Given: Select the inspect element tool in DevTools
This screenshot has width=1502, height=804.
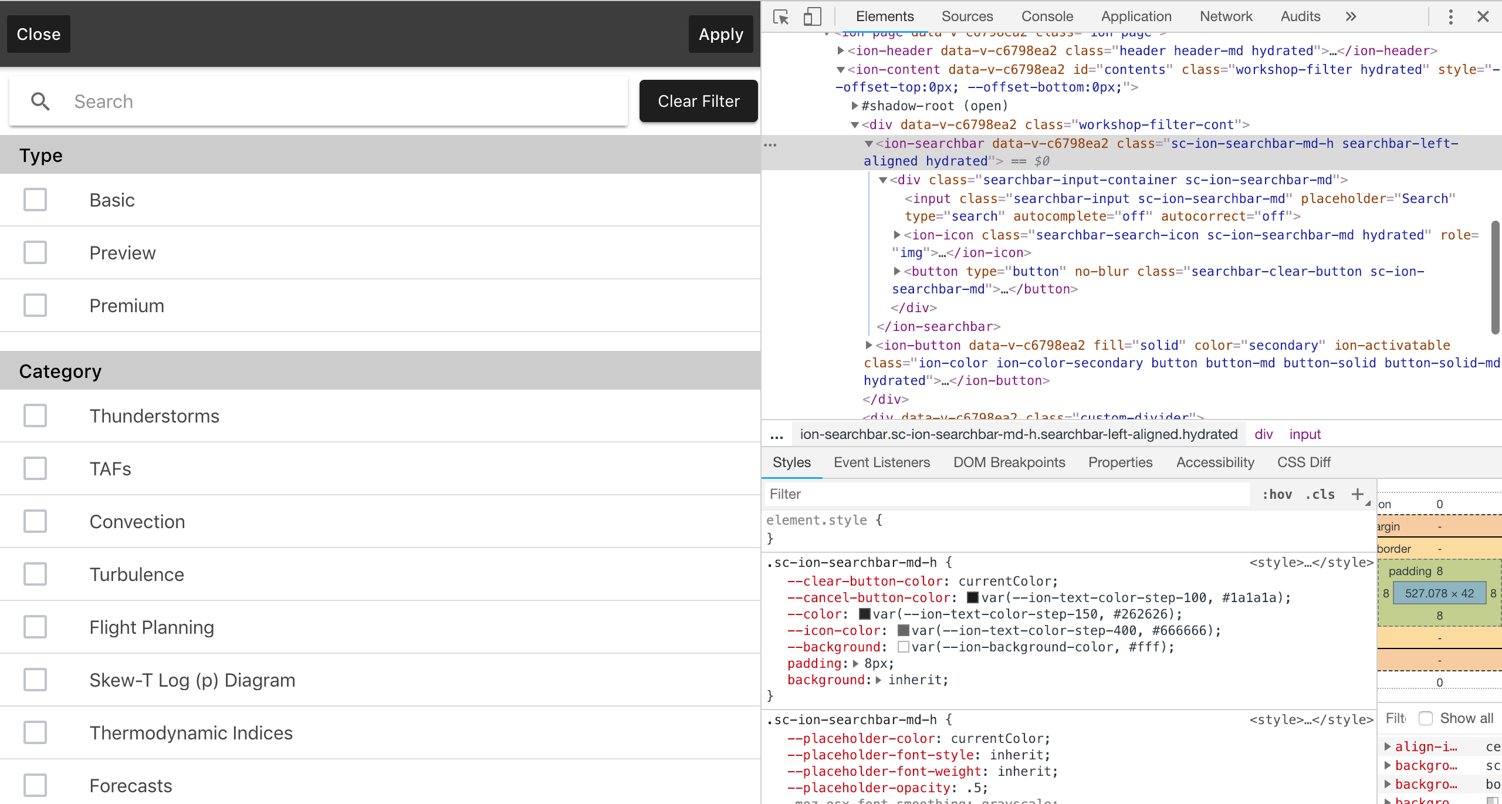Looking at the screenshot, I should [x=780, y=16].
